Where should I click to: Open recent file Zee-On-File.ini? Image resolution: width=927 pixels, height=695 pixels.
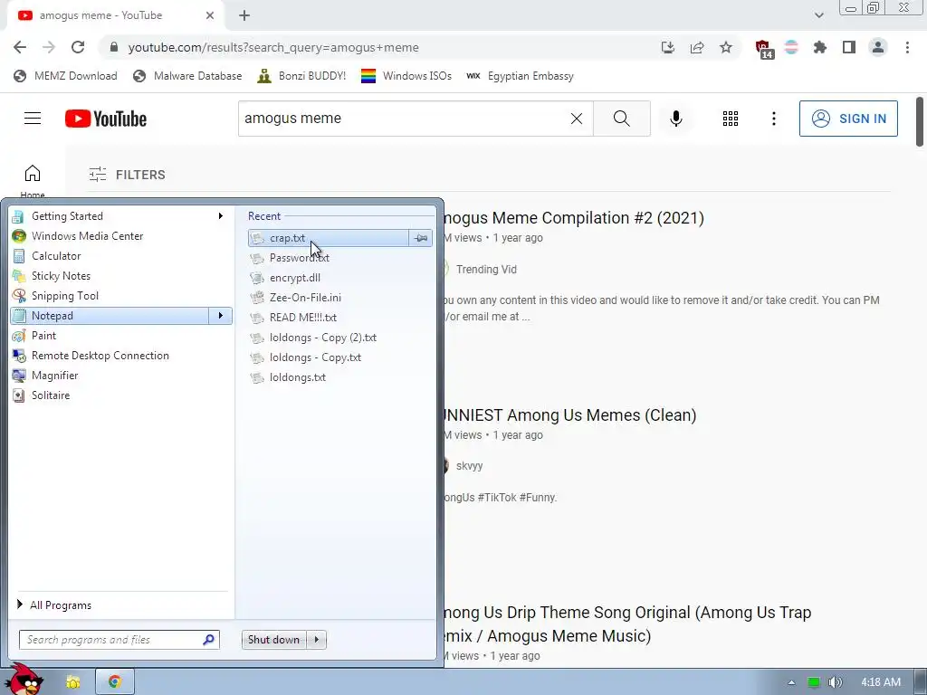point(340,297)
